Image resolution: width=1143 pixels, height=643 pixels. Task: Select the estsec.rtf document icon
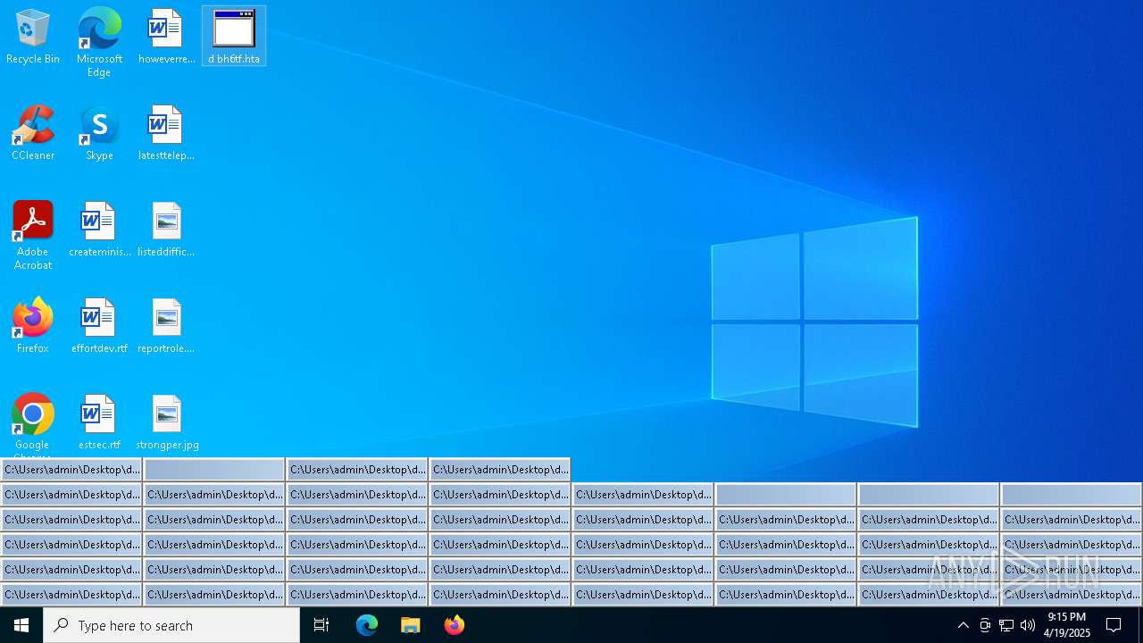coord(99,422)
